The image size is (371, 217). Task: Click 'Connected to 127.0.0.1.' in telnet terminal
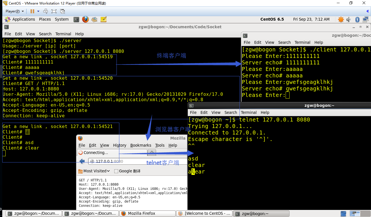227,133
